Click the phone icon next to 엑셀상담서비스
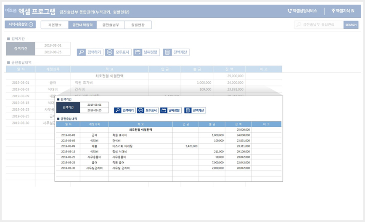The height and width of the screenshot is (222, 365). click(x=290, y=11)
